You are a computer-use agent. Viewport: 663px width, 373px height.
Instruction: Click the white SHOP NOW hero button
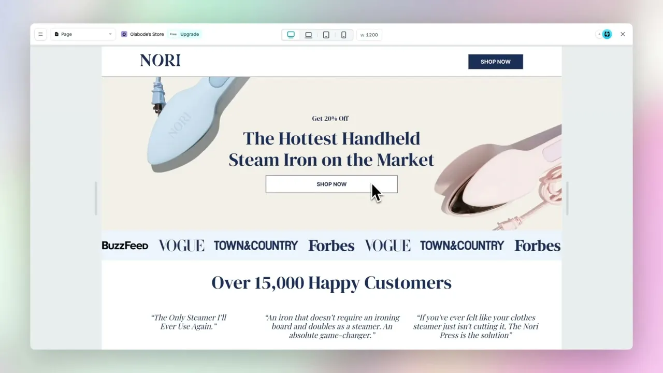pos(331,184)
